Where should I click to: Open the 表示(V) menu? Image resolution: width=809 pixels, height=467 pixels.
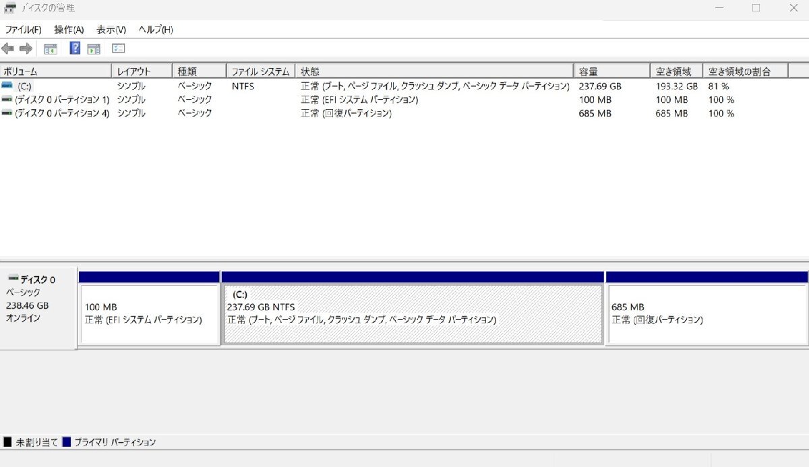[111, 30]
